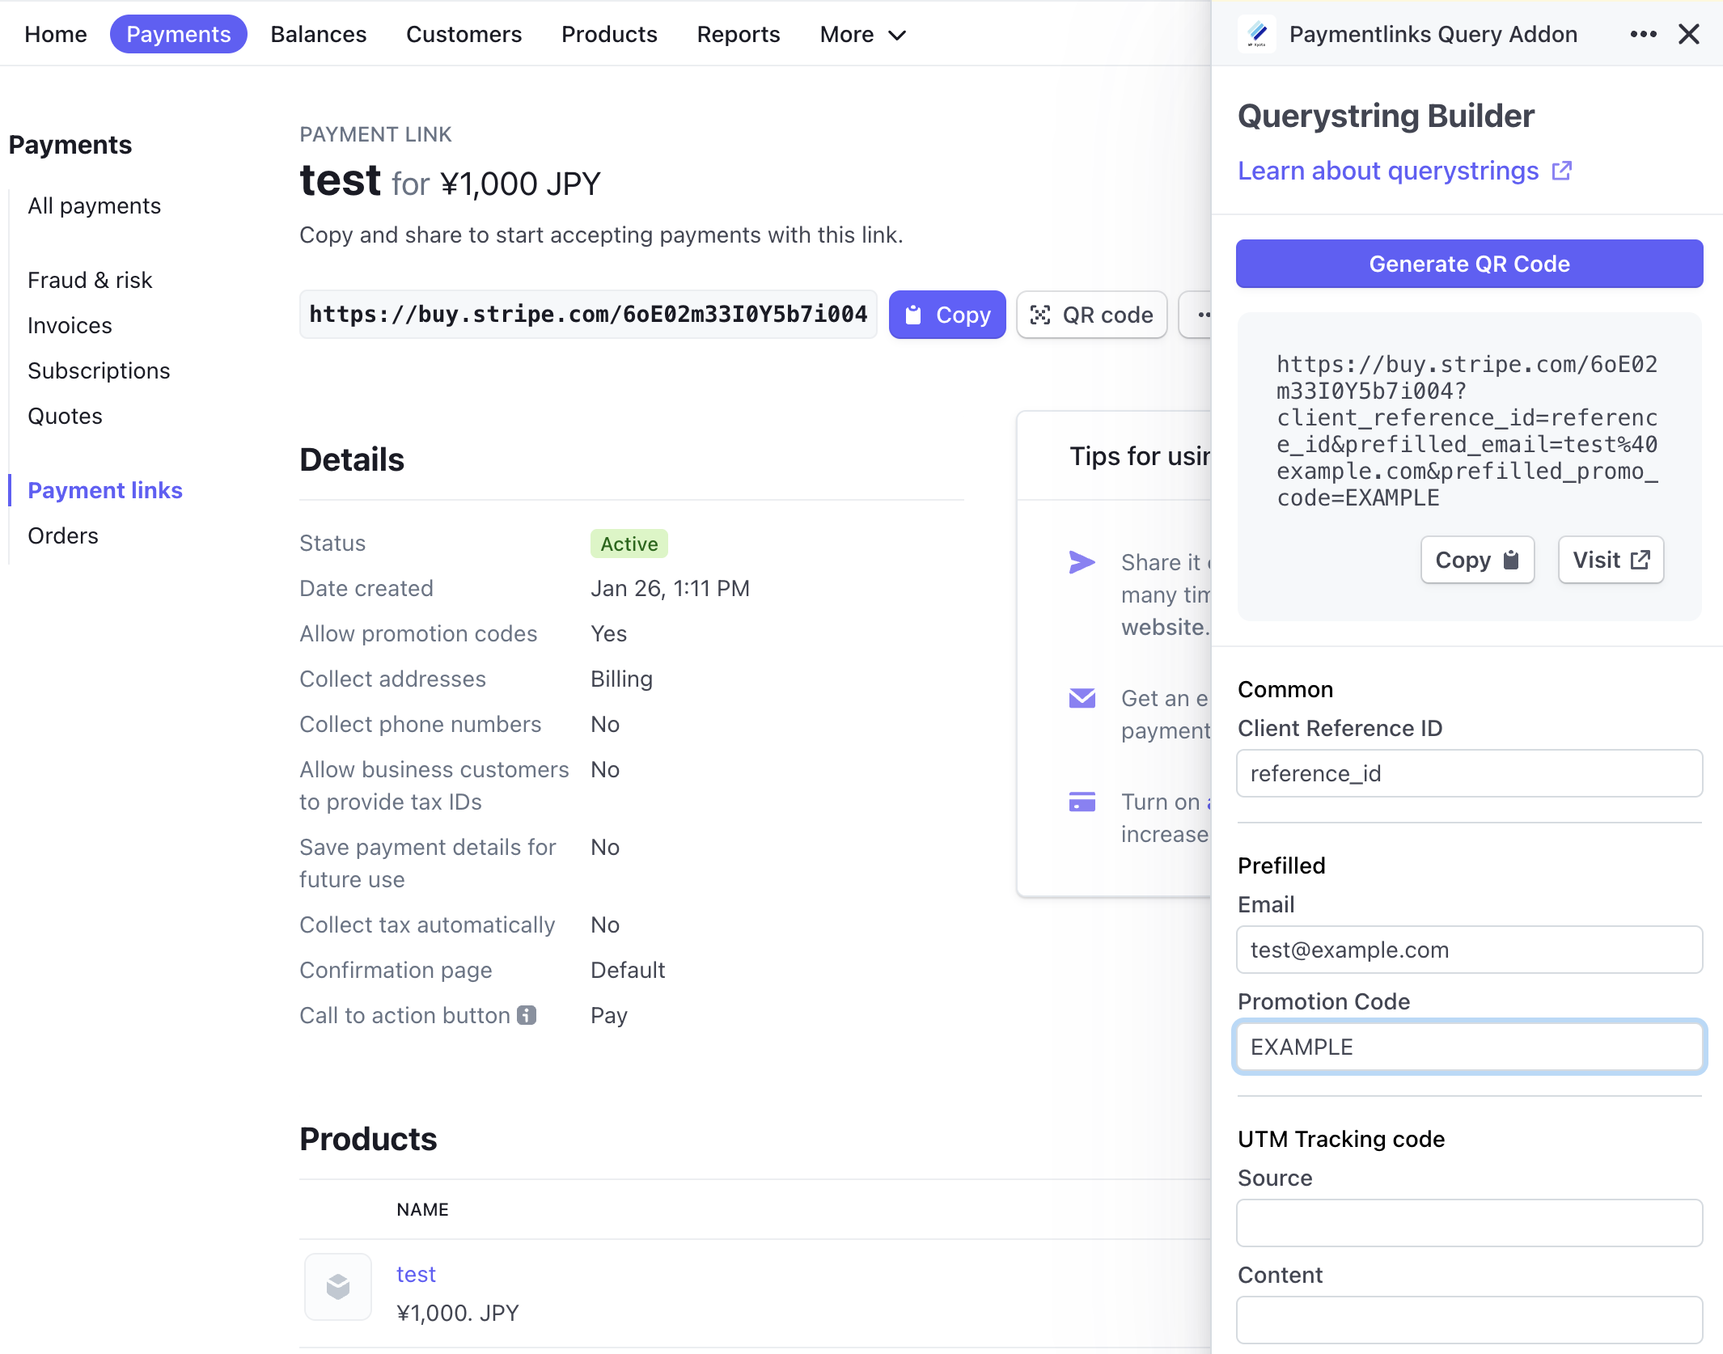Image resolution: width=1723 pixels, height=1354 pixels.
Task: Click the external-link icon on the Visit button
Action: pyautogui.click(x=1640, y=559)
